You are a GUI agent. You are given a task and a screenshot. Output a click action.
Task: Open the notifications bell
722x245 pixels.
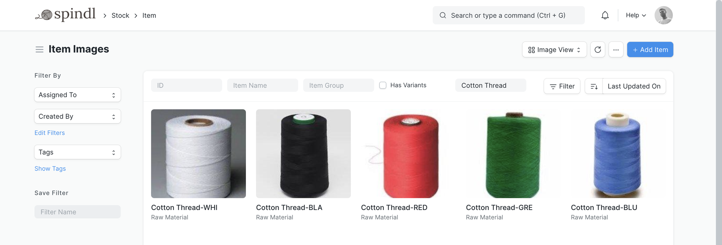pos(605,15)
